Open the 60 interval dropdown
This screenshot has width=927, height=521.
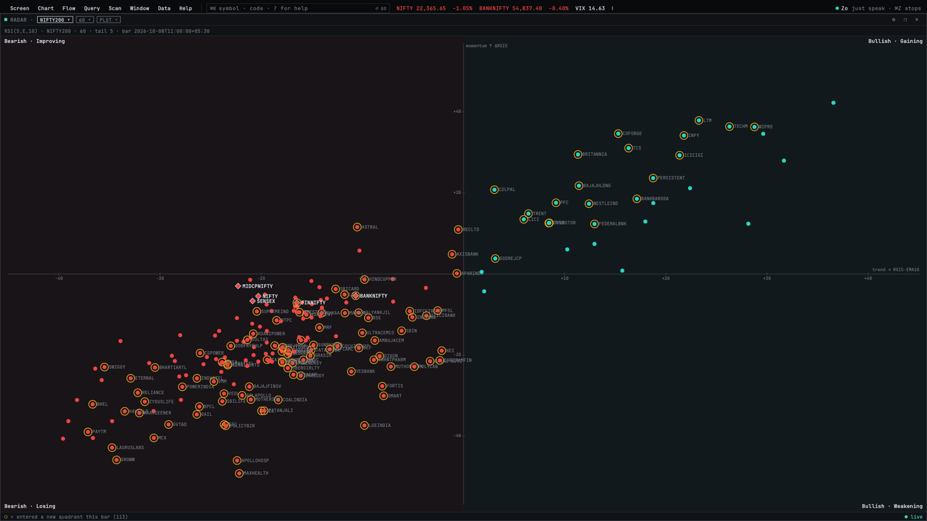[x=85, y=20]
